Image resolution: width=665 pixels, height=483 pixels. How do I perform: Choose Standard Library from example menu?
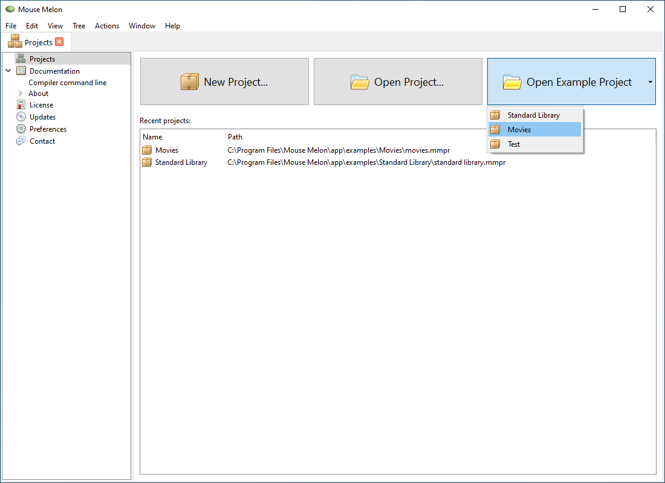click(535, 115)
